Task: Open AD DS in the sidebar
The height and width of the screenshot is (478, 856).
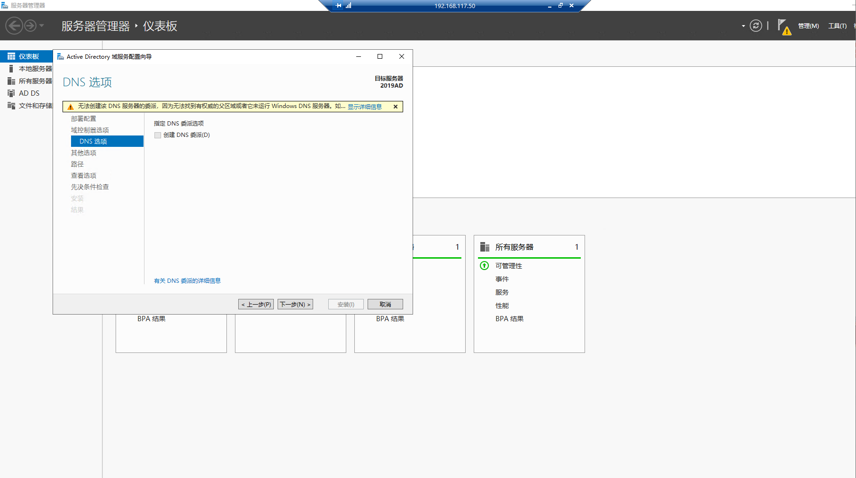Action: [x=29, y=93]
